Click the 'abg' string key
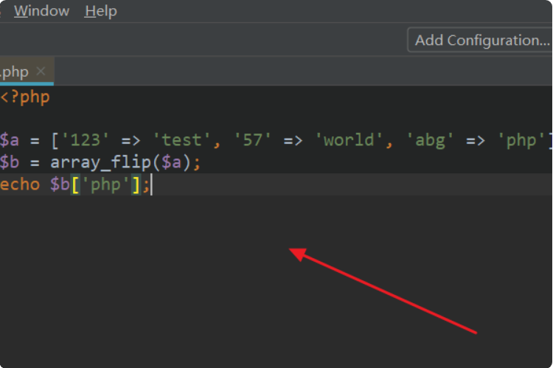Screen dimensions: 553x368 coord(431,140)
